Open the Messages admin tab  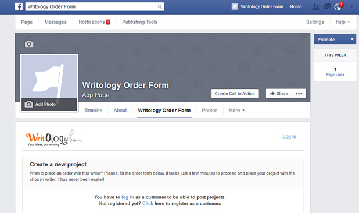pos(55,22)
